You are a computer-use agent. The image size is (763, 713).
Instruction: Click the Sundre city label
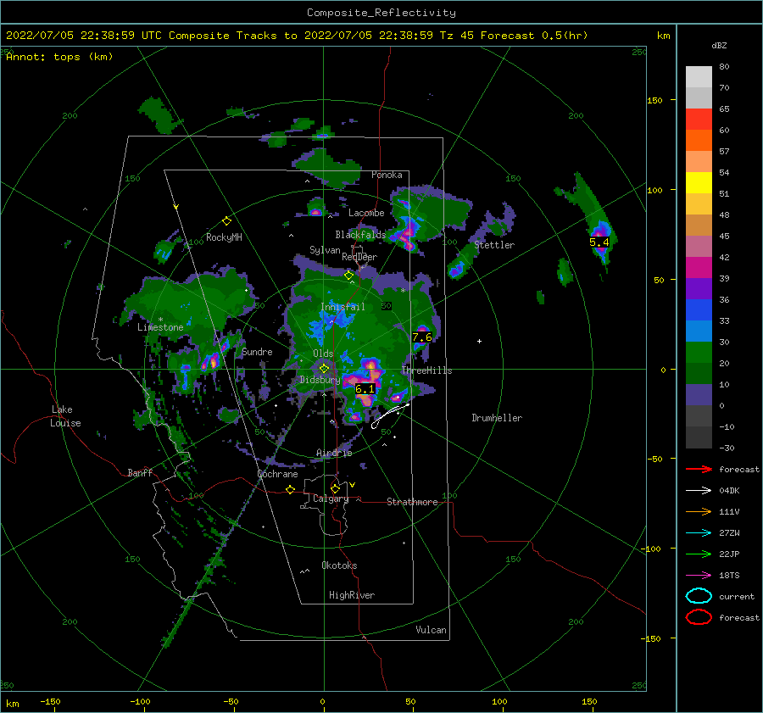[x=257, y=351]
